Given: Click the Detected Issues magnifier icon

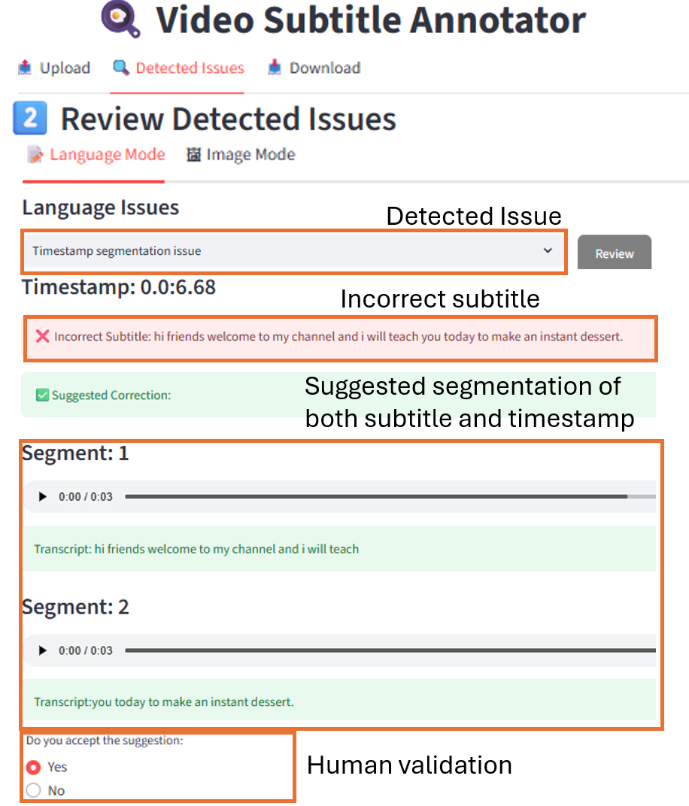Looking at the screenshot, I should (x=120, y=68).
